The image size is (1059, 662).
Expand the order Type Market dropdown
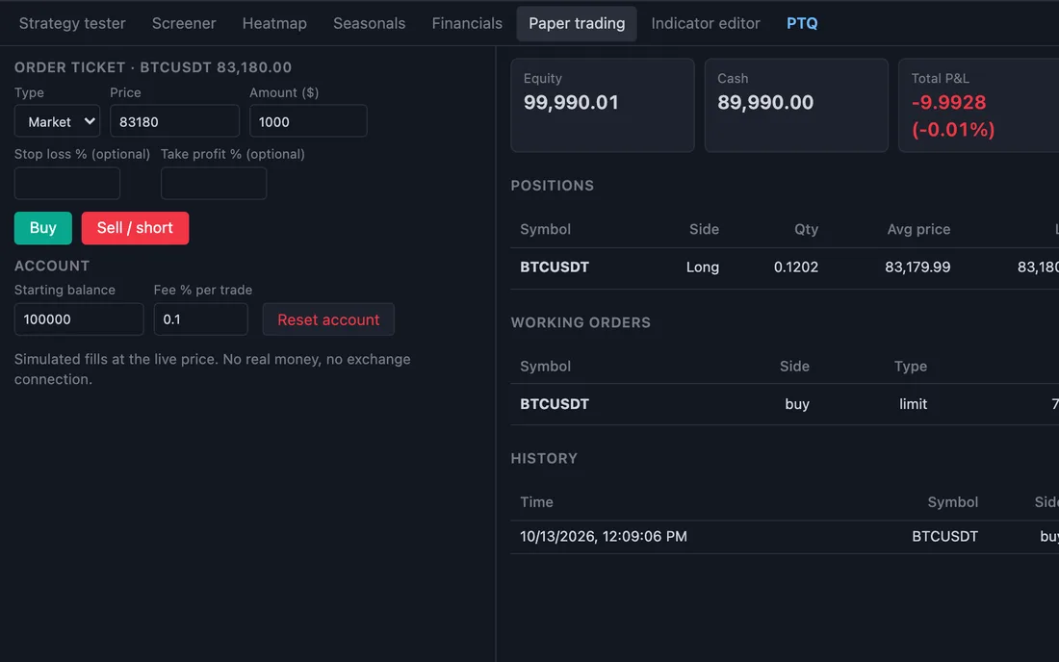point(58,121)
